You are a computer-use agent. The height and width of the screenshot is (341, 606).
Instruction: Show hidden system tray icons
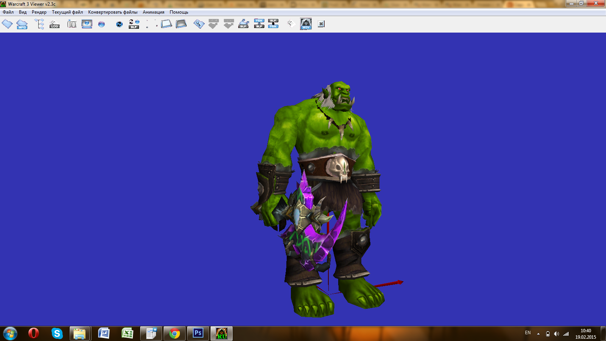click(x=538, y=334)
